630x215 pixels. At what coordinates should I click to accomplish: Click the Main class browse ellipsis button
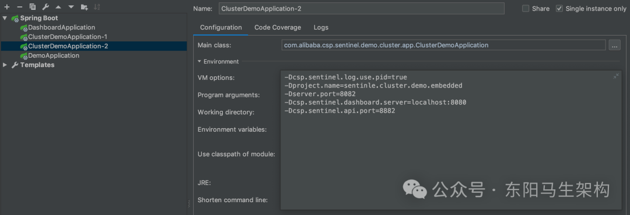pos(614,45)
